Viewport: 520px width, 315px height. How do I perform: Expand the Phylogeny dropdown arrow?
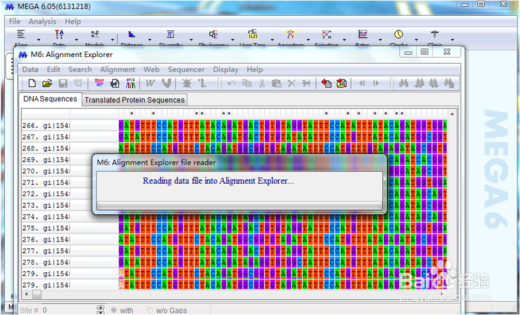232,40
